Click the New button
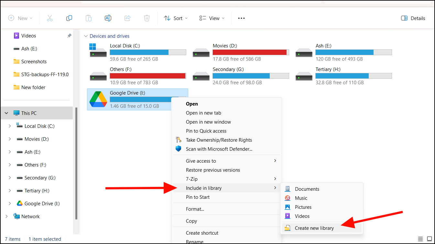This screenshot has width=435, height=244. tap(20, 18)
